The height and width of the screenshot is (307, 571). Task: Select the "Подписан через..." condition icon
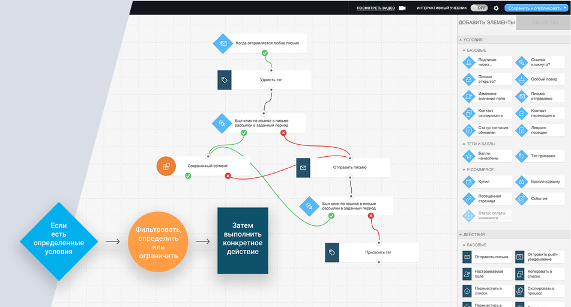pos(469,62)
